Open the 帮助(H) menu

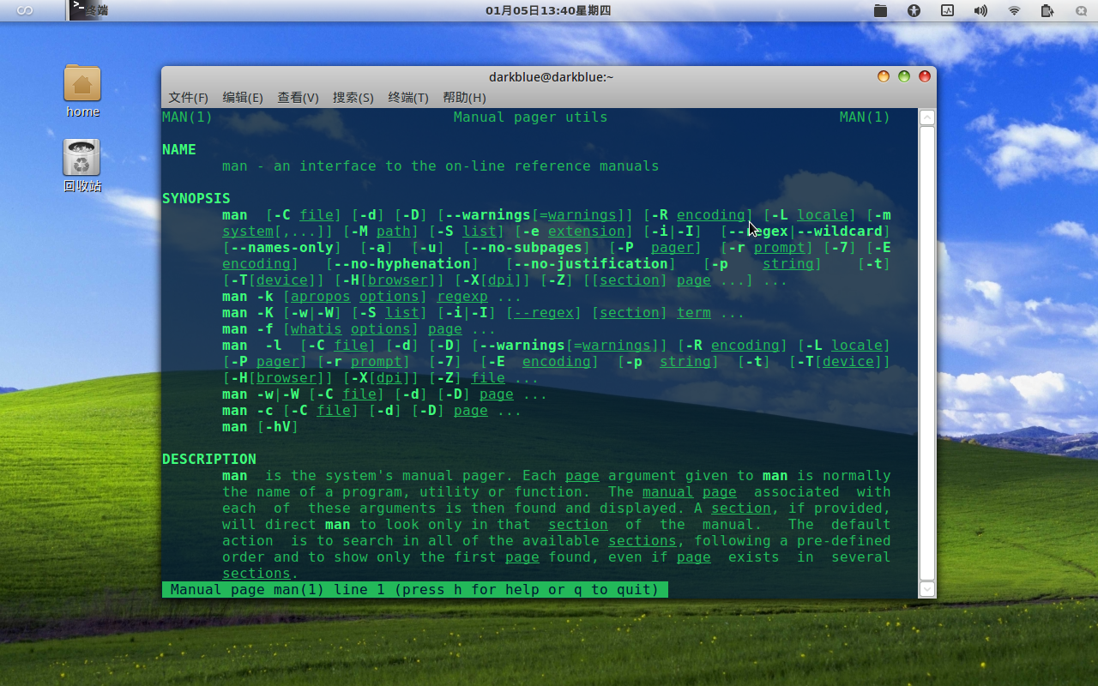pyautogui.click(x=464, y=98)
